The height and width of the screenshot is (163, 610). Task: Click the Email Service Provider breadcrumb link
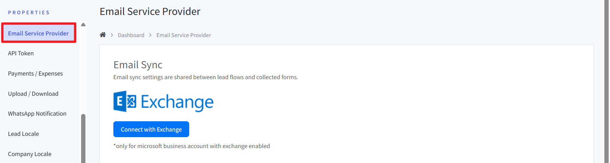point(183,35)
